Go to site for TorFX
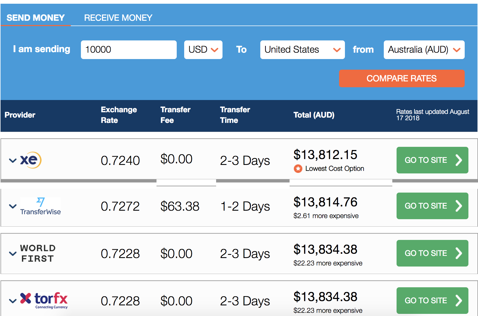This screenshot has height=316, width=478. (x=432, y=301)
